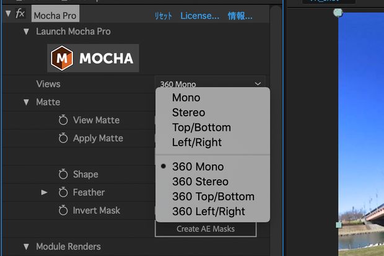
Task: Choose Top/Bottom from the Views menu
Action: (x=201, y=128)
